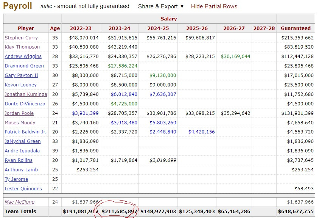Sort by Age column header
Screen dimensions: 319x218
click(x=55, y=28)
